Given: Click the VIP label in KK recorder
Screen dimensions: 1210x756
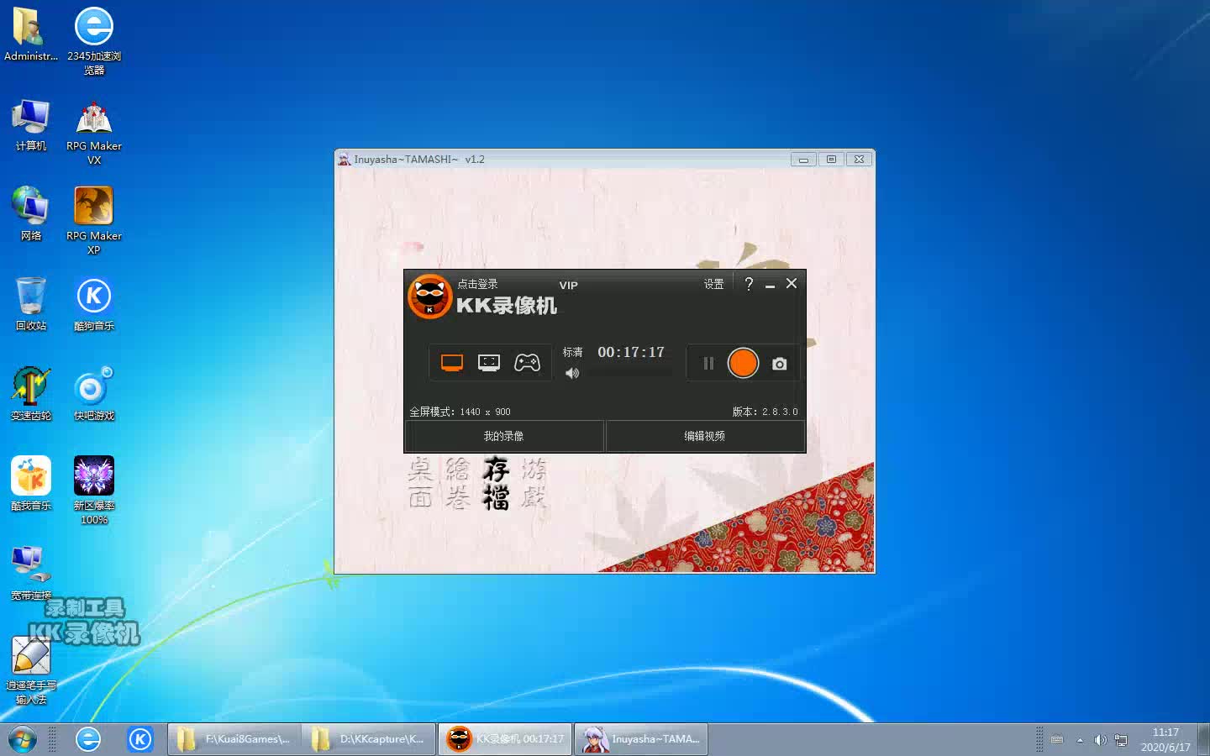Looking at the screenshot, I should click(x=569, y=286).
